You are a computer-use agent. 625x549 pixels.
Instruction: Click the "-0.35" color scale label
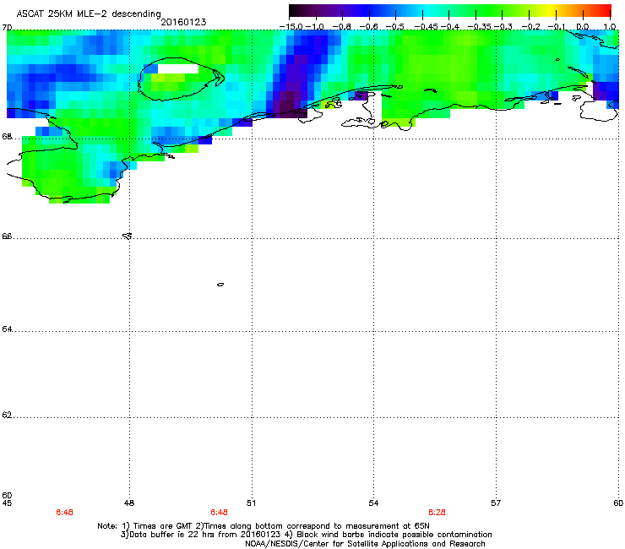click(x=480, y=27)
